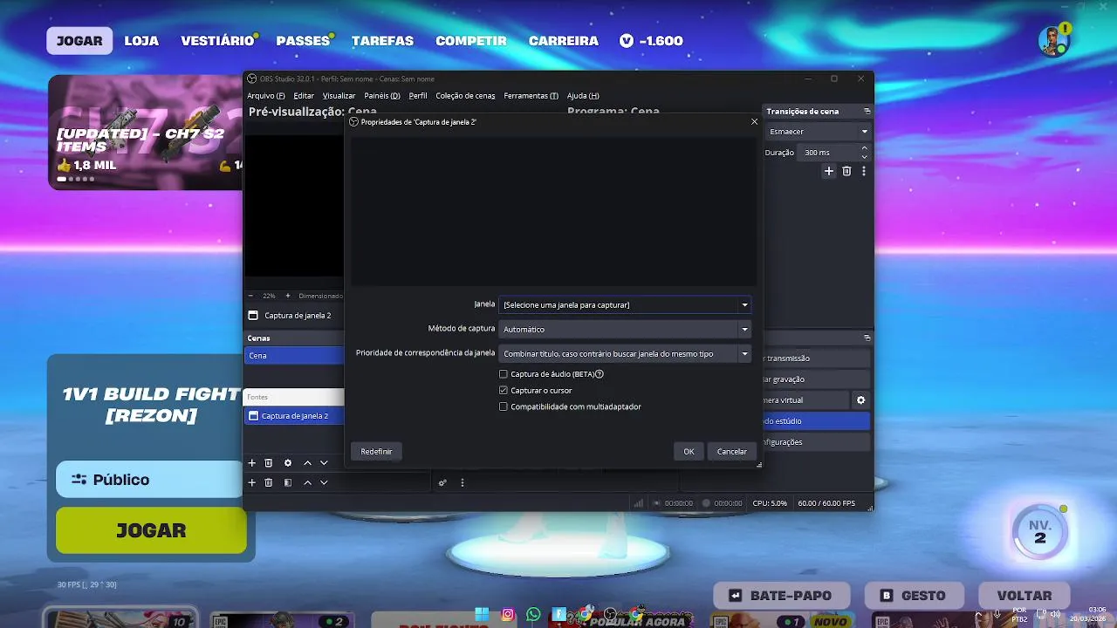The height and width of the screenshot is (628, 1117).
Task: Open Esmaecer transition type dropdown
Action: (818, 132)
